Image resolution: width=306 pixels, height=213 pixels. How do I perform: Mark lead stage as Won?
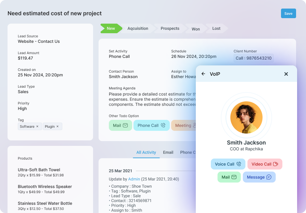tap(195, 29)
